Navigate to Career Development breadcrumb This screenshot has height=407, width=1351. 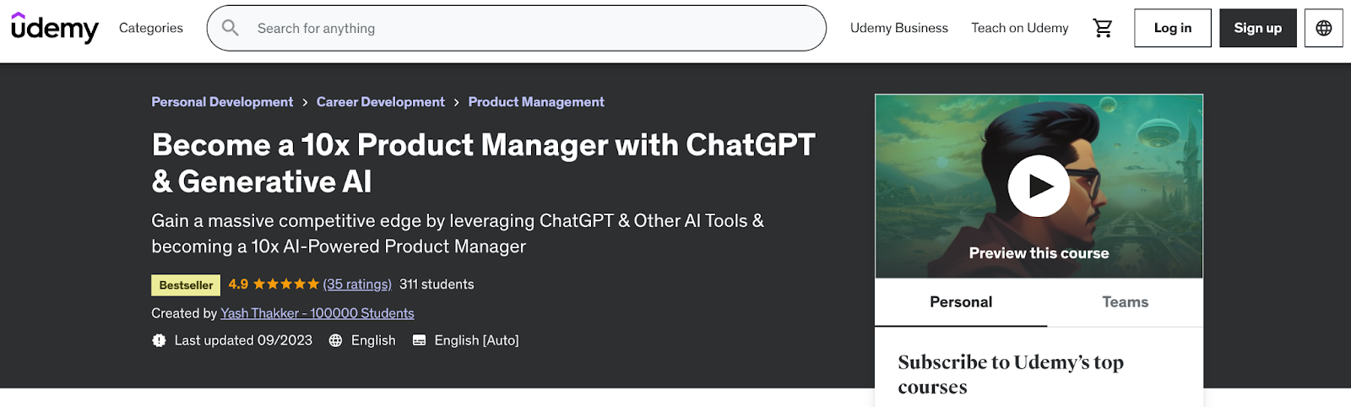[380, 102]
